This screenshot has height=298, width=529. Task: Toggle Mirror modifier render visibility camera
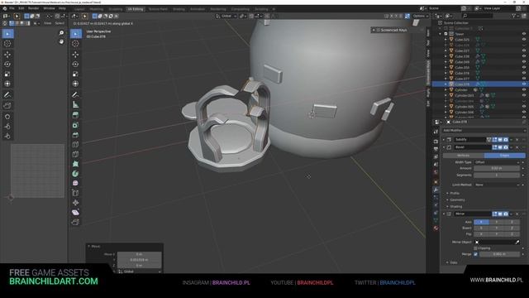(505, 214)
